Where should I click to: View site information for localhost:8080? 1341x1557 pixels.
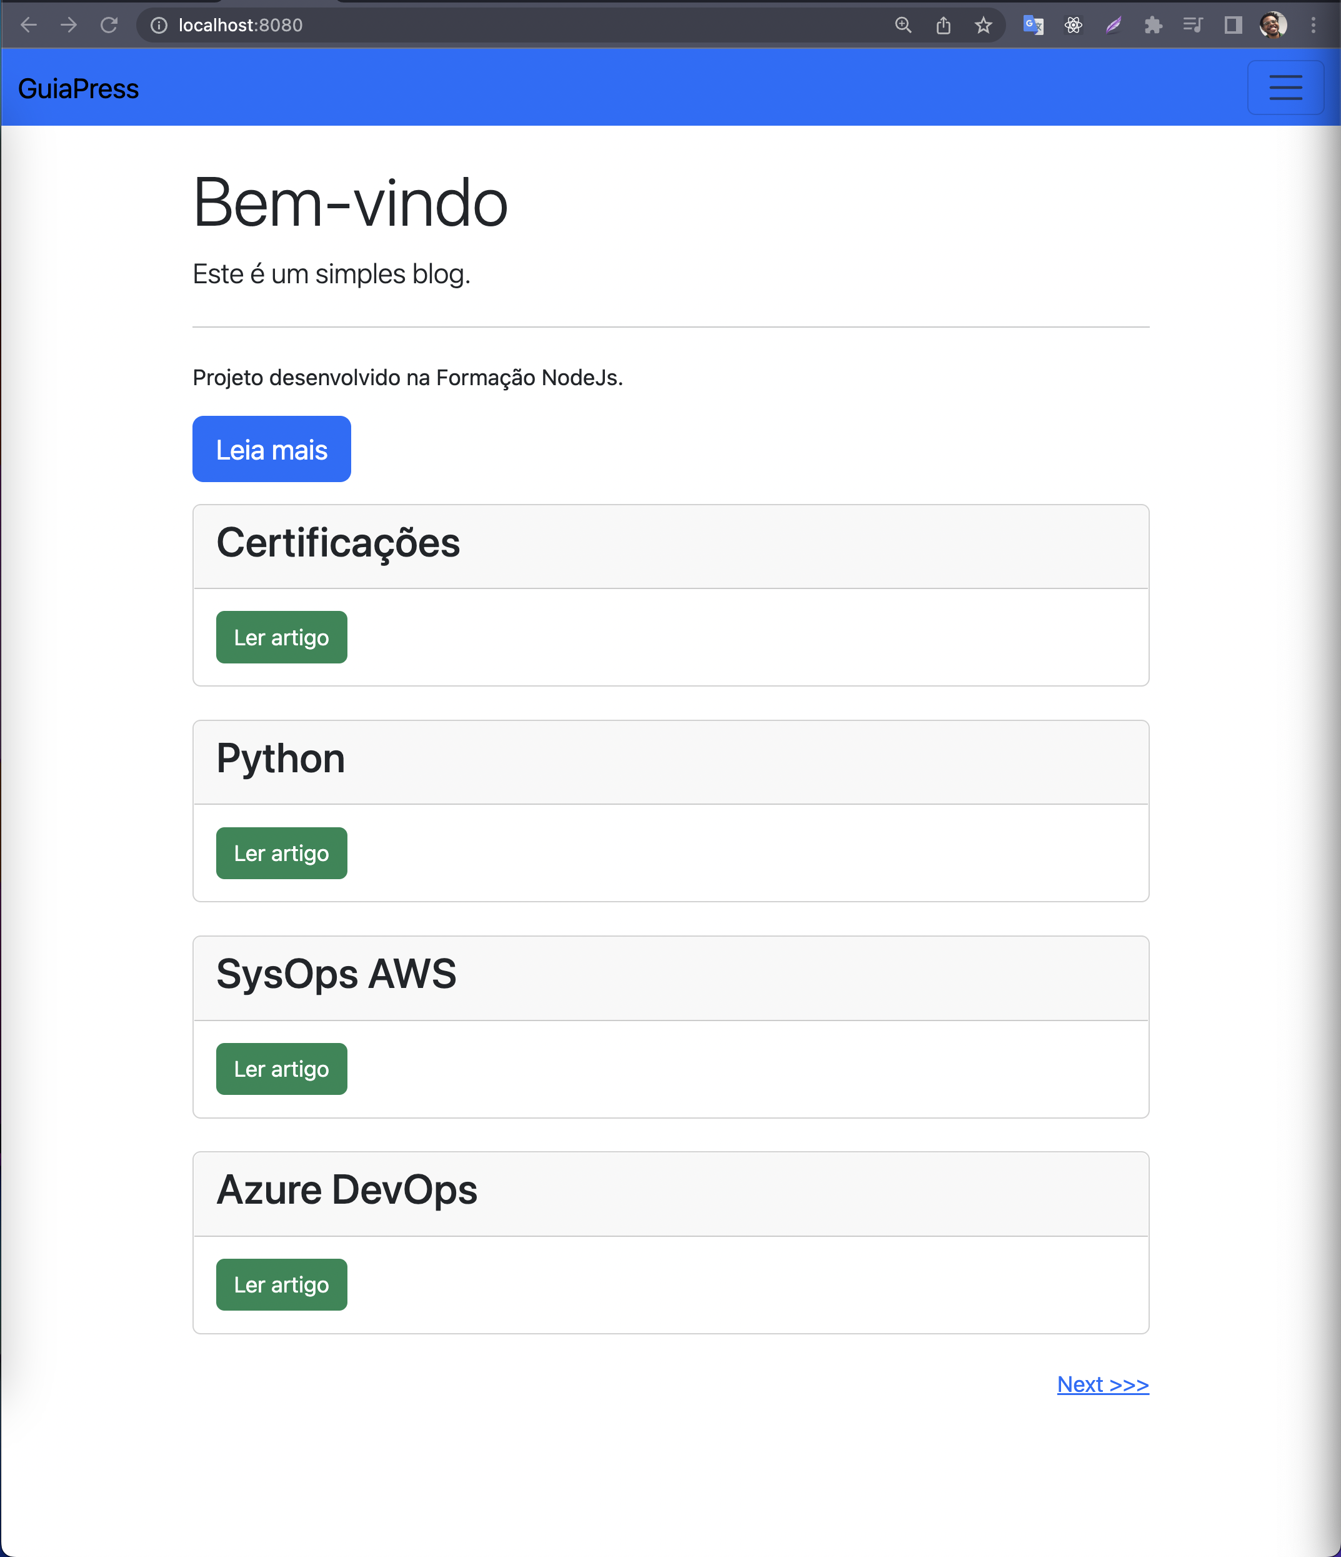click(x=159, y=25)
